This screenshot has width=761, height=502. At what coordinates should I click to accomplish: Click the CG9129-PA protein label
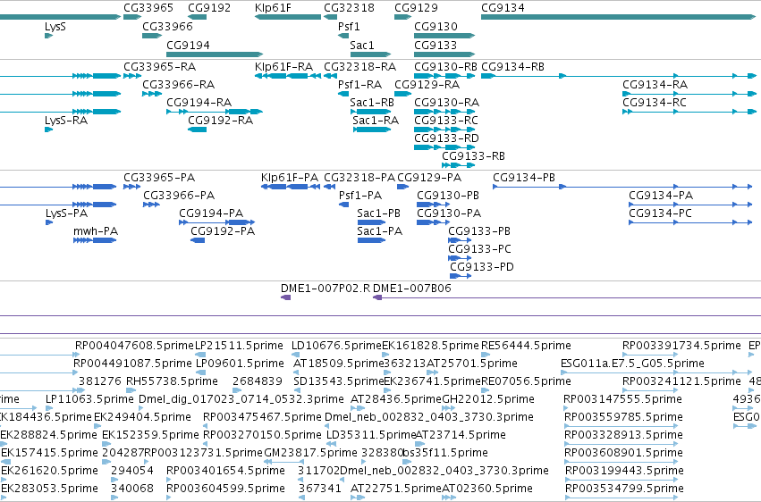click(x=429, y=178)
